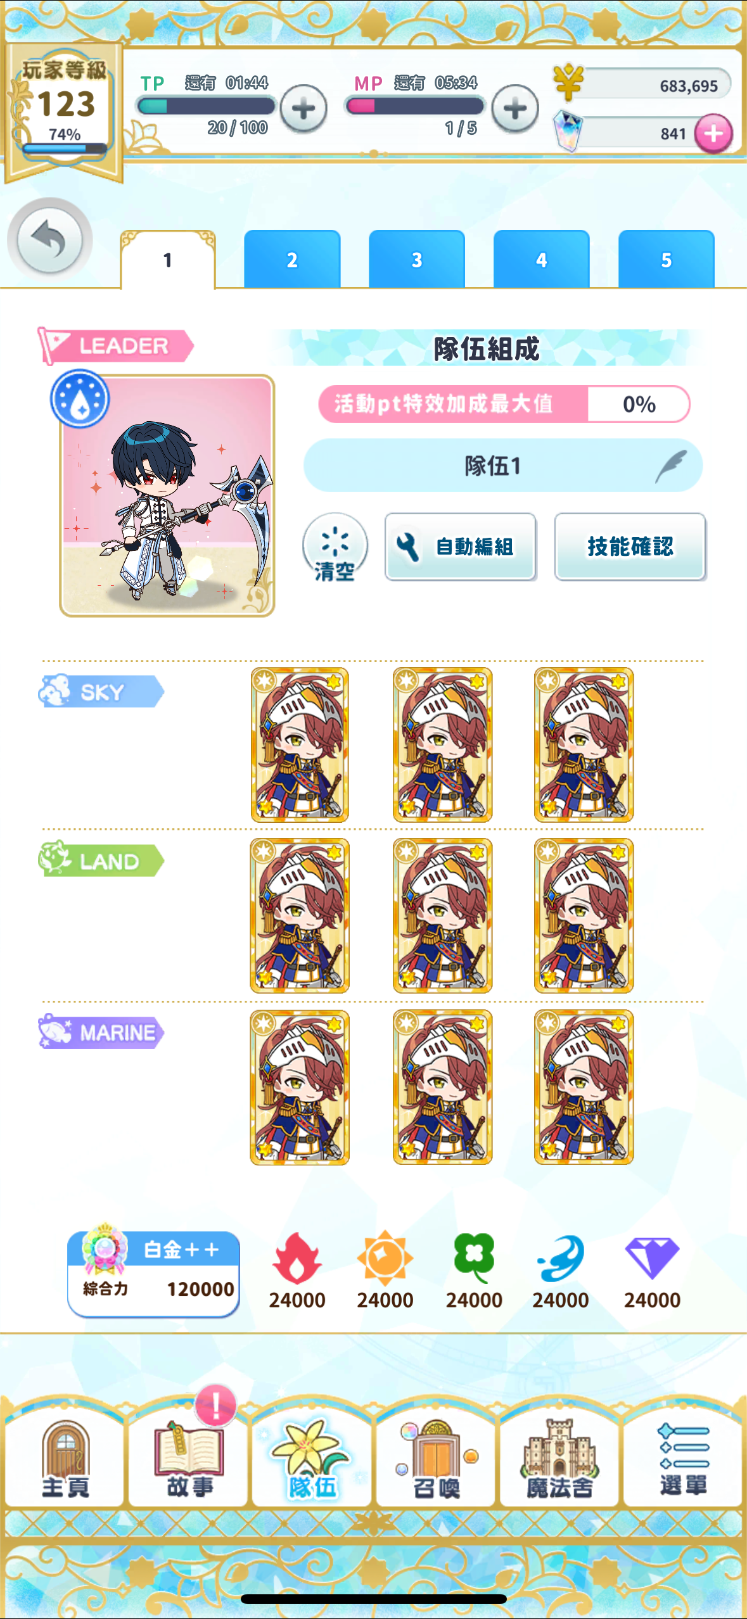Tap the back arrow button

click(x=50, y=239)
